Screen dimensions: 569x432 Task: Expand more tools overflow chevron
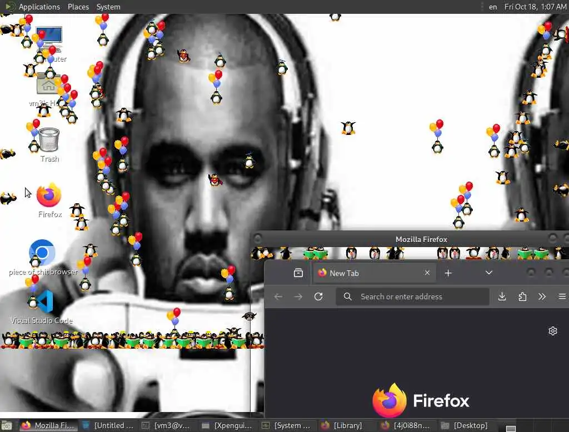click(x=542, y=297)
